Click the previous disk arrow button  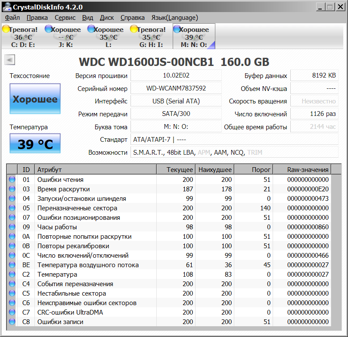9,60
